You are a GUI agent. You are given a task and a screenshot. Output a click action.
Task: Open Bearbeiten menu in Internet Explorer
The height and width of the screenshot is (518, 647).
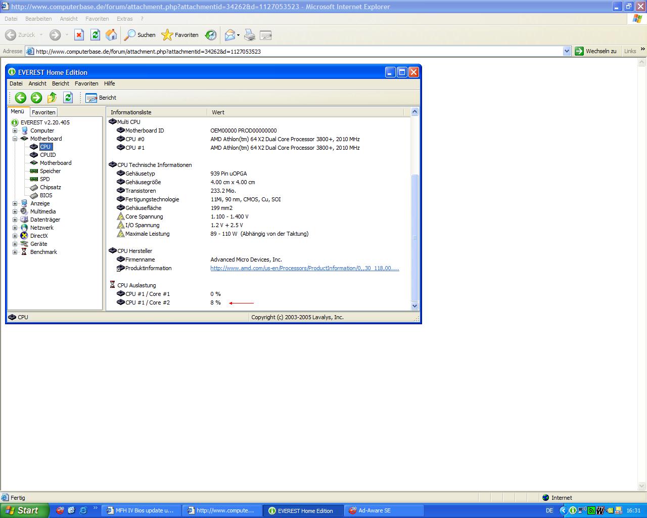(38, 19)
